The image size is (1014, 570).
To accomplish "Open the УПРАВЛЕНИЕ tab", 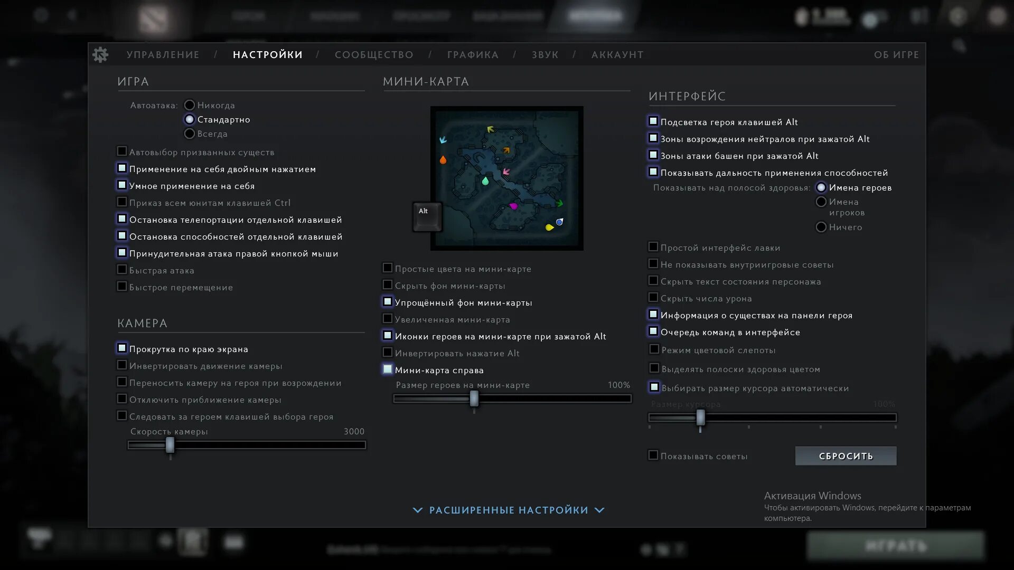I will click(163, 54).
